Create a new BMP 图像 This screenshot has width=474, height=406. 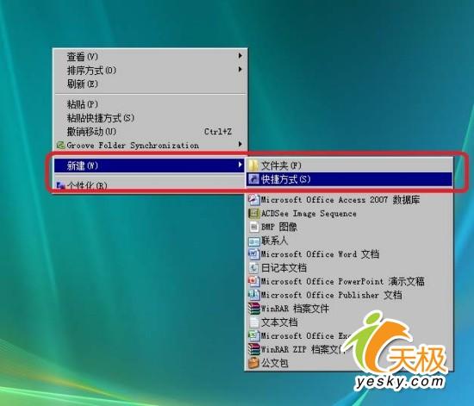click(349, 227)
